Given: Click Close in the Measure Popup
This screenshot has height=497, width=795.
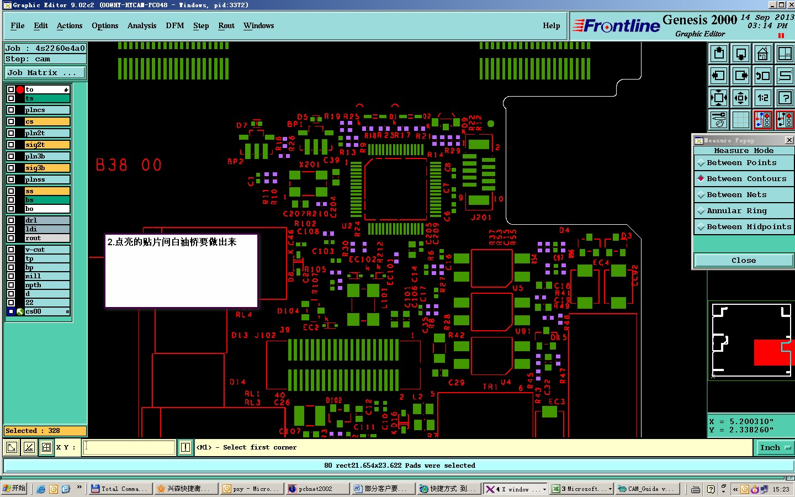Looking at the screenshot, I should pos(744,261).
